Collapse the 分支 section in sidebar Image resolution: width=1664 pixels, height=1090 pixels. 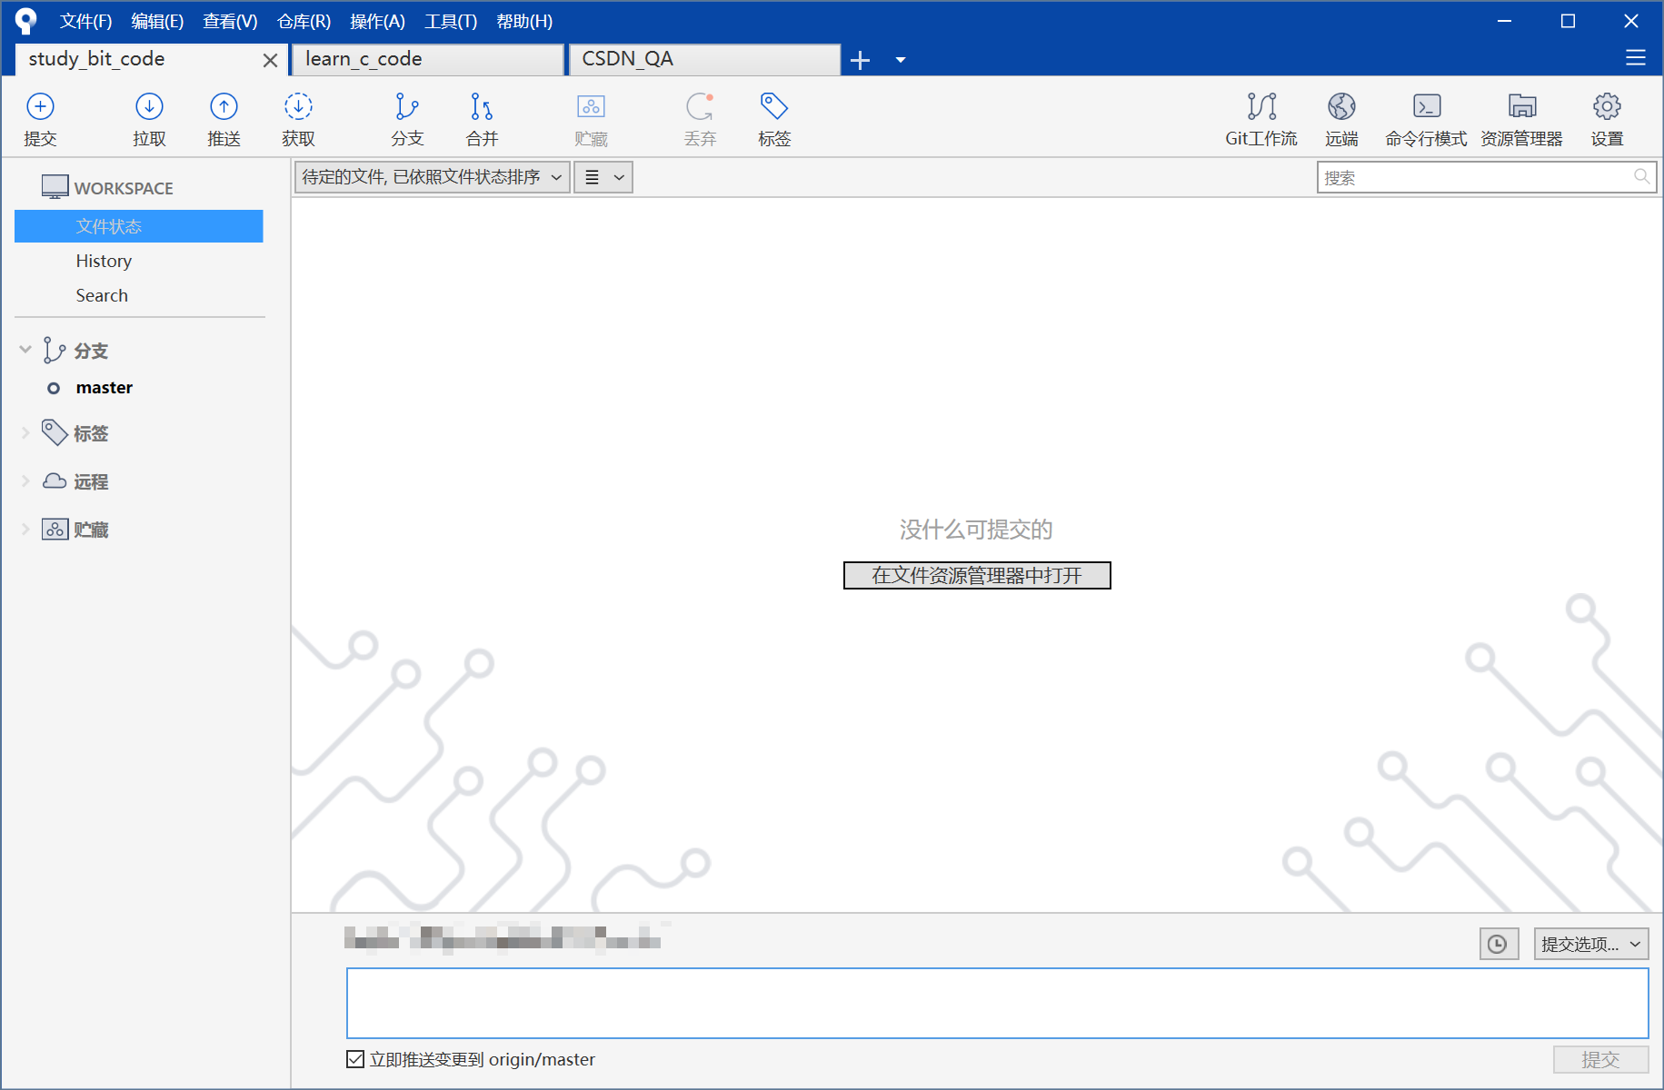(x=25, y=350)
